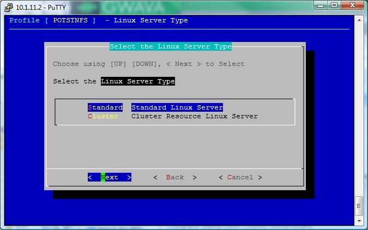The height and width of the screenshot is (230, 368).
Task: Activate the Back button
Action: click(175, 177)
